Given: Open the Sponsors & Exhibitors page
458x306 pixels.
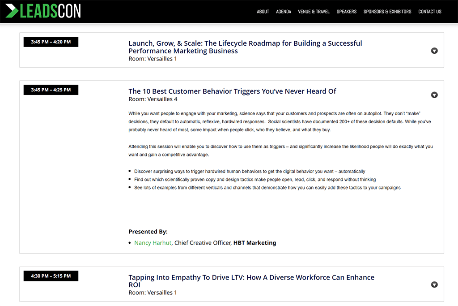Looking at the screenshot, I should point(387,12).
